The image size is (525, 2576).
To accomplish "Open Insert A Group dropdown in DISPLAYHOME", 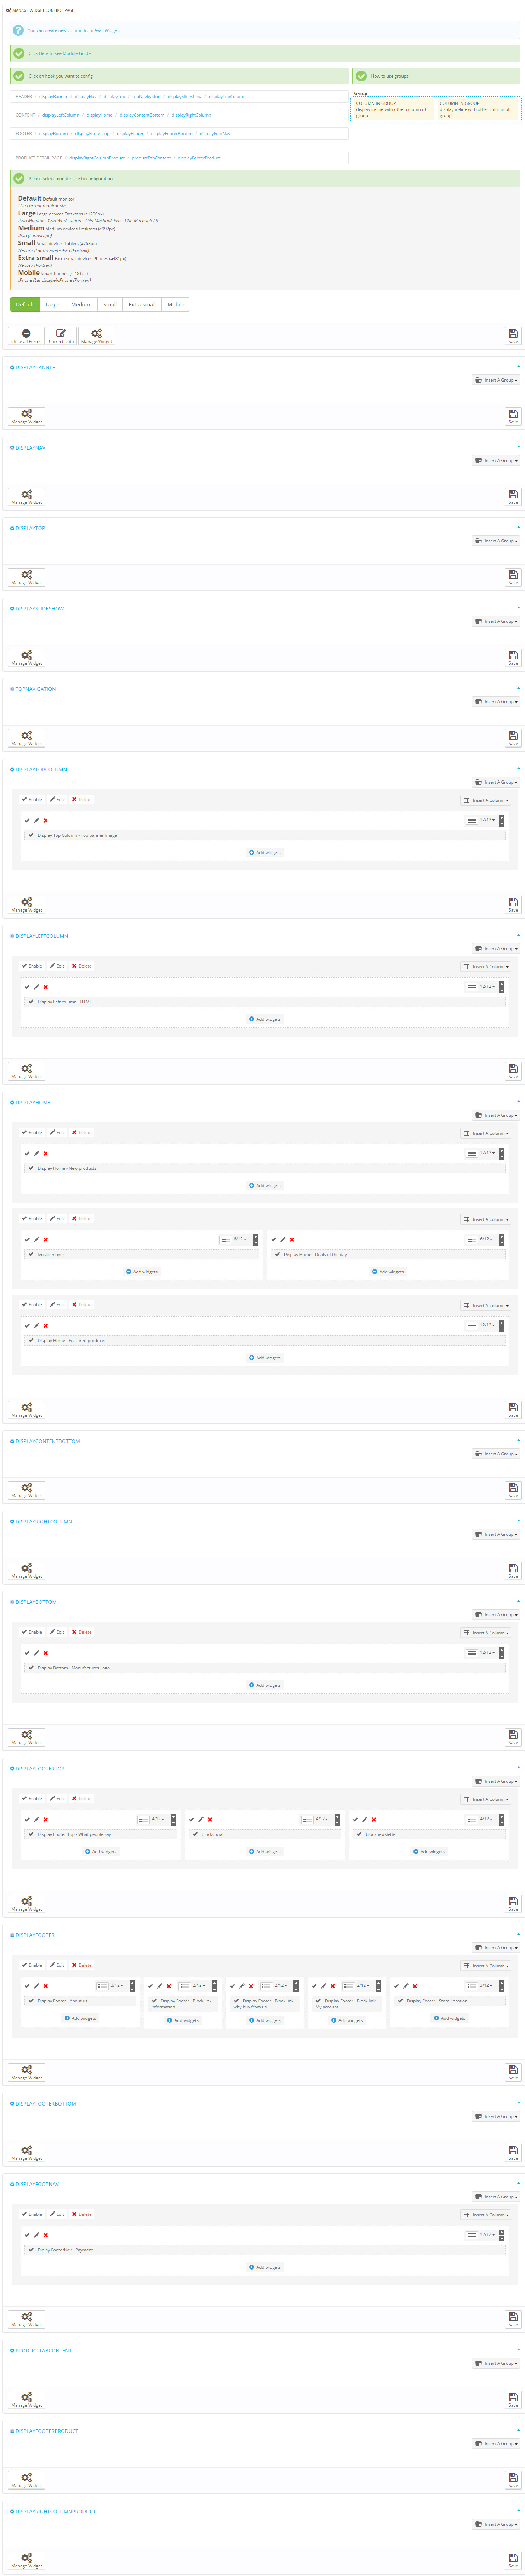I will click(496, 1115).
